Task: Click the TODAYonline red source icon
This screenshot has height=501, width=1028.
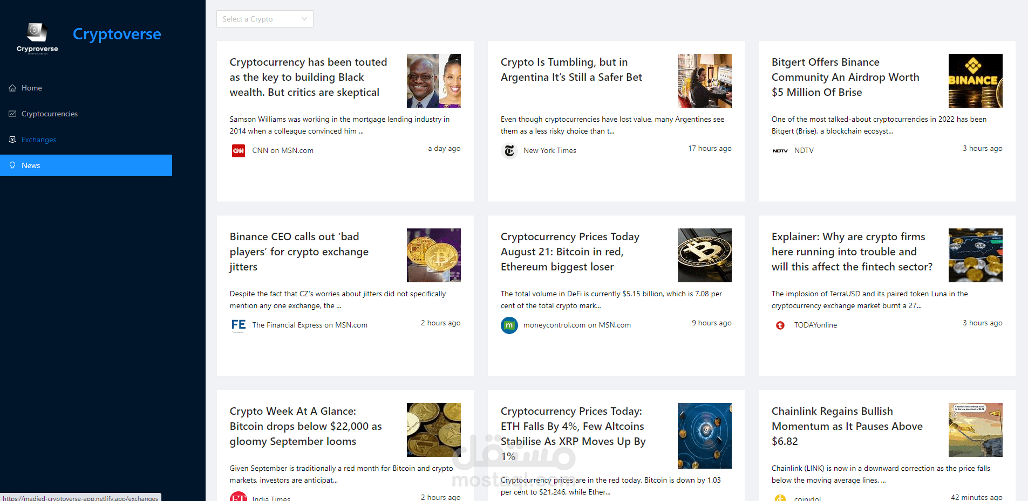Action: tap(780, 325)
